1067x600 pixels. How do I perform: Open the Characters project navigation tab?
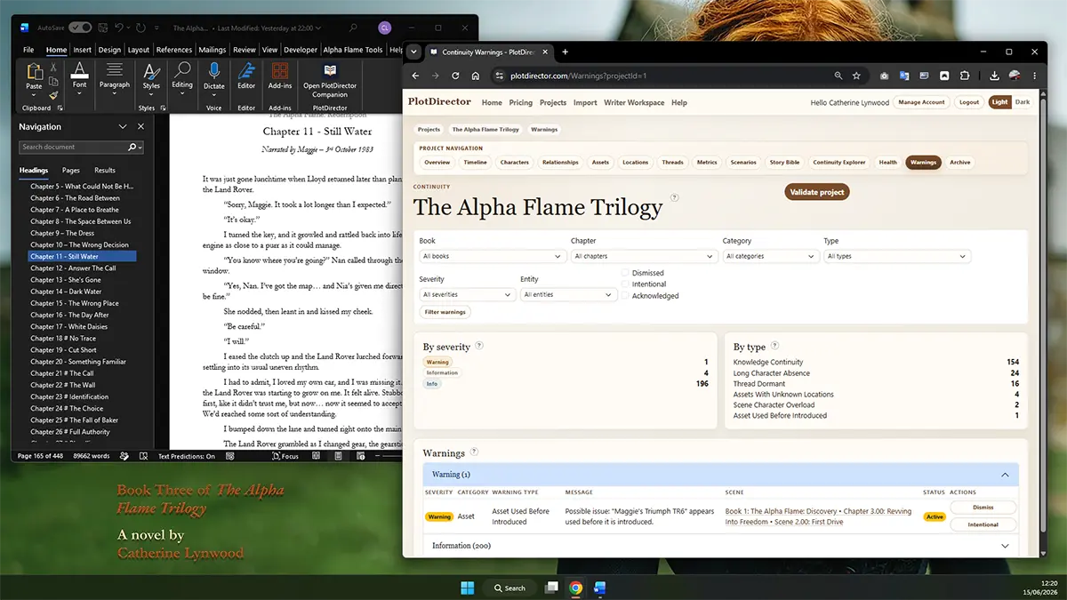(514, 163)
